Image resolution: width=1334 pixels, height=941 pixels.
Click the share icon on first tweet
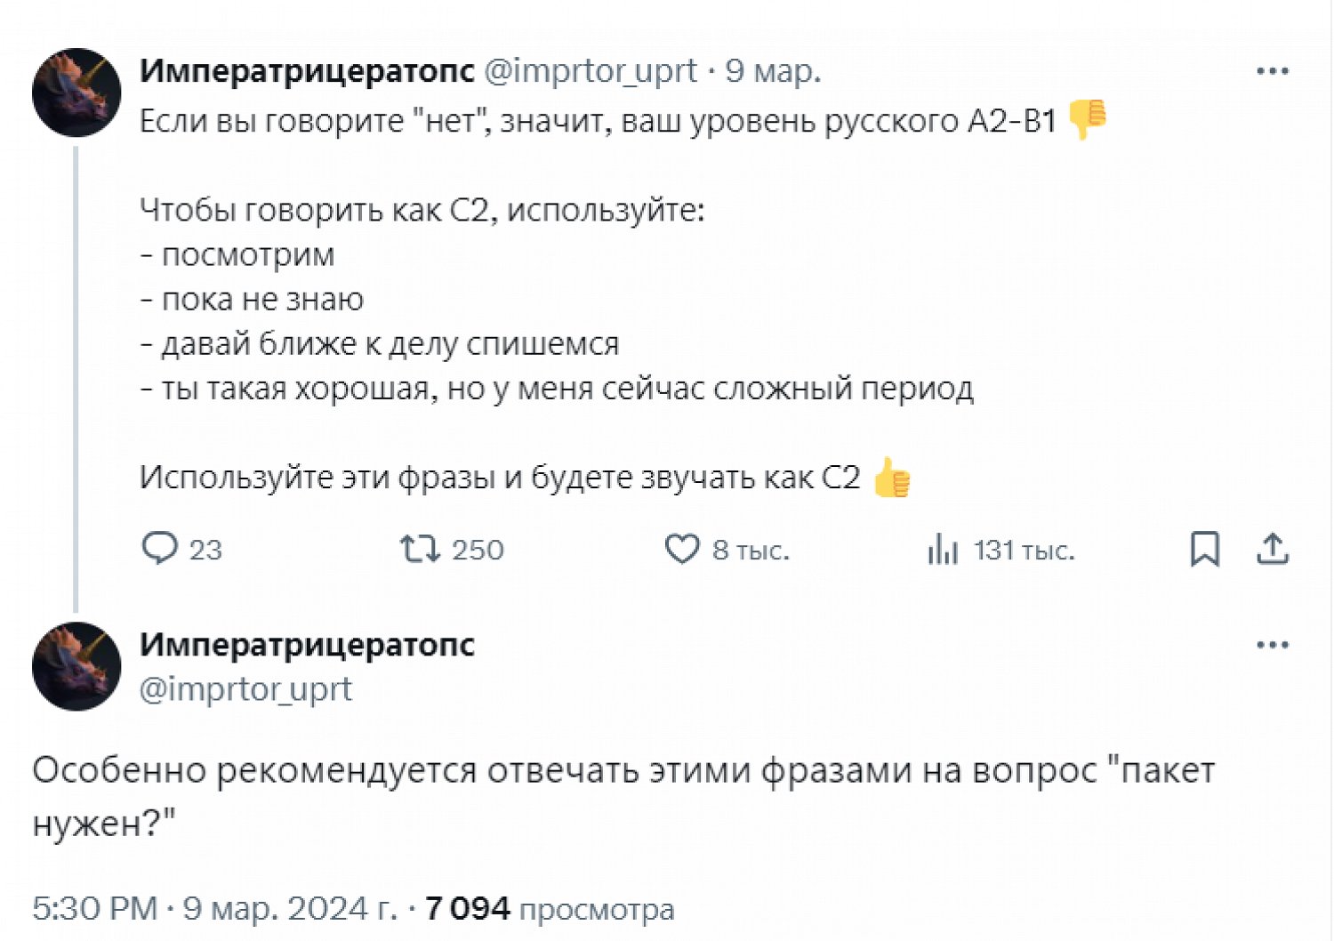coord(1273,549)
